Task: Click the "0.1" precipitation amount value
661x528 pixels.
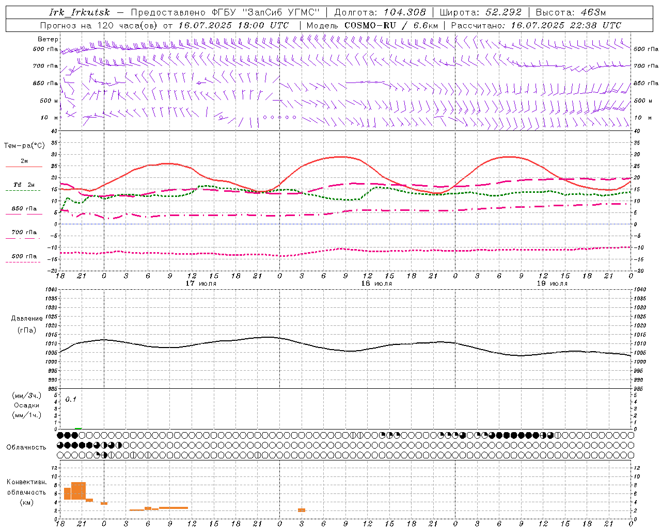Action: pyautogui.click(x=71, y=399)
